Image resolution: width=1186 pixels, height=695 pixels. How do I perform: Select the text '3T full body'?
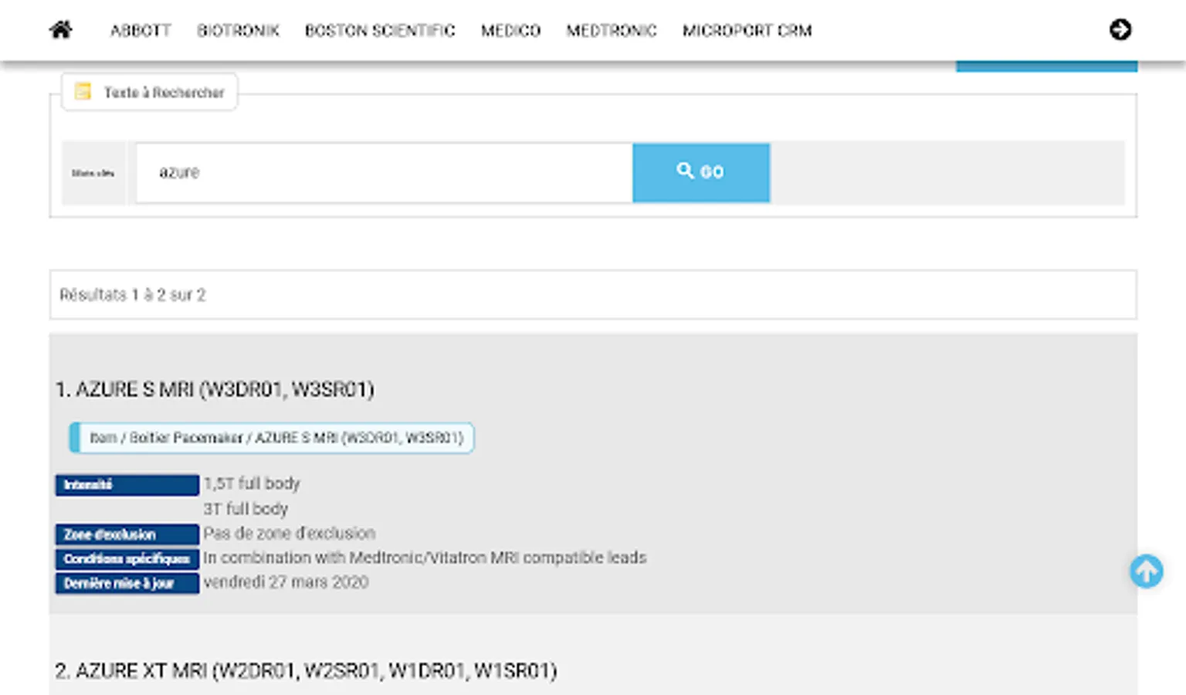point(246,509)
